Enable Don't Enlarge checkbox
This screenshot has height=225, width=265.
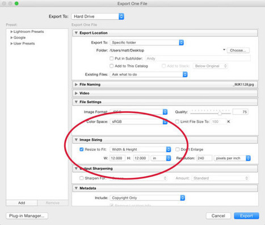(177, 149)
